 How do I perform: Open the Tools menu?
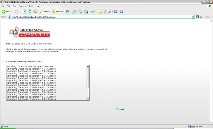coord(31,6)
